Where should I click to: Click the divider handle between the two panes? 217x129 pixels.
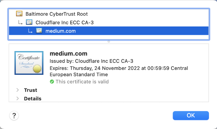[x=108, y=41]
